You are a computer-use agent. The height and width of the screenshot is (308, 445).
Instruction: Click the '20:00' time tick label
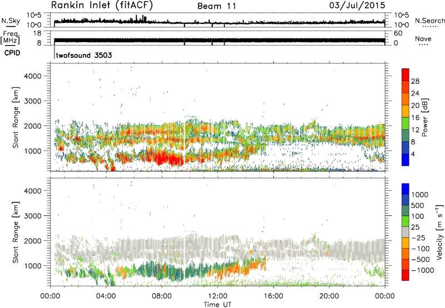click(x=329, y=296)
